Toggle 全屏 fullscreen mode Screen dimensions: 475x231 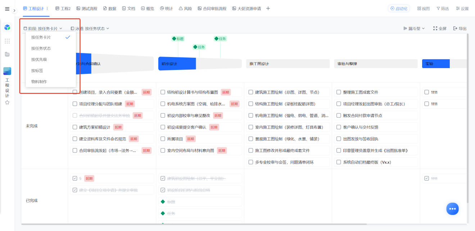tap(440, 28)
